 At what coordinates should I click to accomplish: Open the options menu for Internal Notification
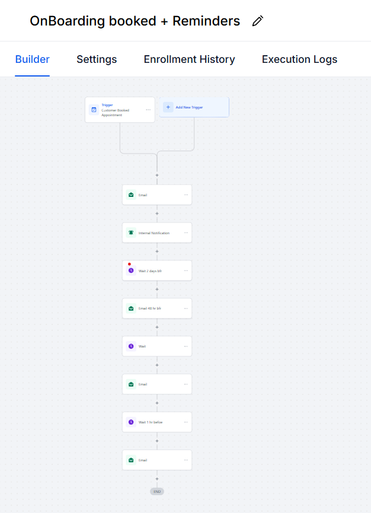point(186,232)
